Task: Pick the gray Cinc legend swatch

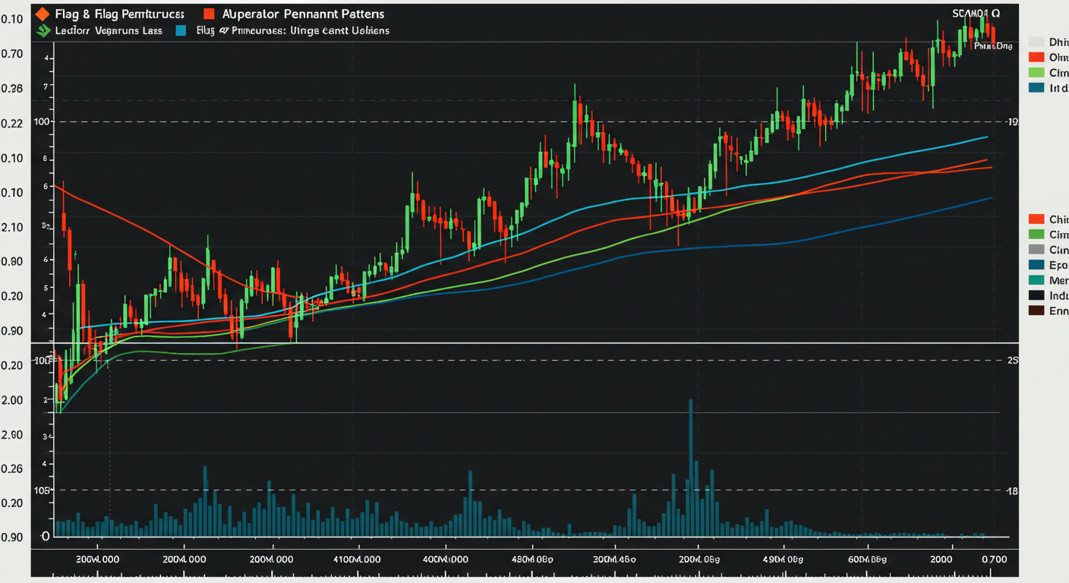Action: (1036, 249)
